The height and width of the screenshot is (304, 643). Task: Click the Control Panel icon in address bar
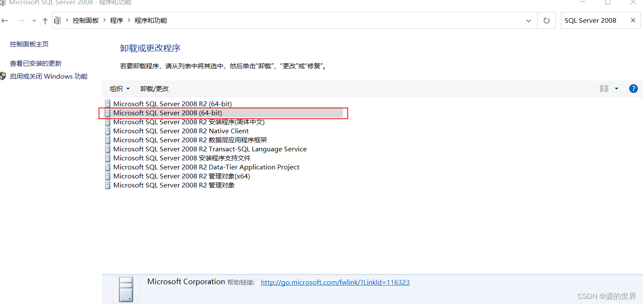pyautogui.click(x=58, y=21)
